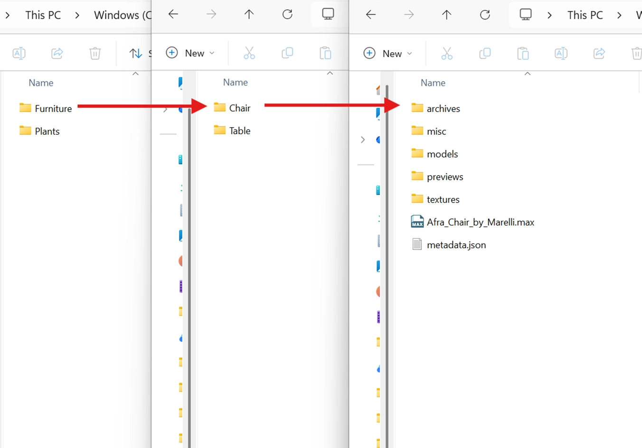Image resolution: width=642 pixels, height=448 pixels.
Task: Select the Plants folder
Action: [x=39, y=131]
